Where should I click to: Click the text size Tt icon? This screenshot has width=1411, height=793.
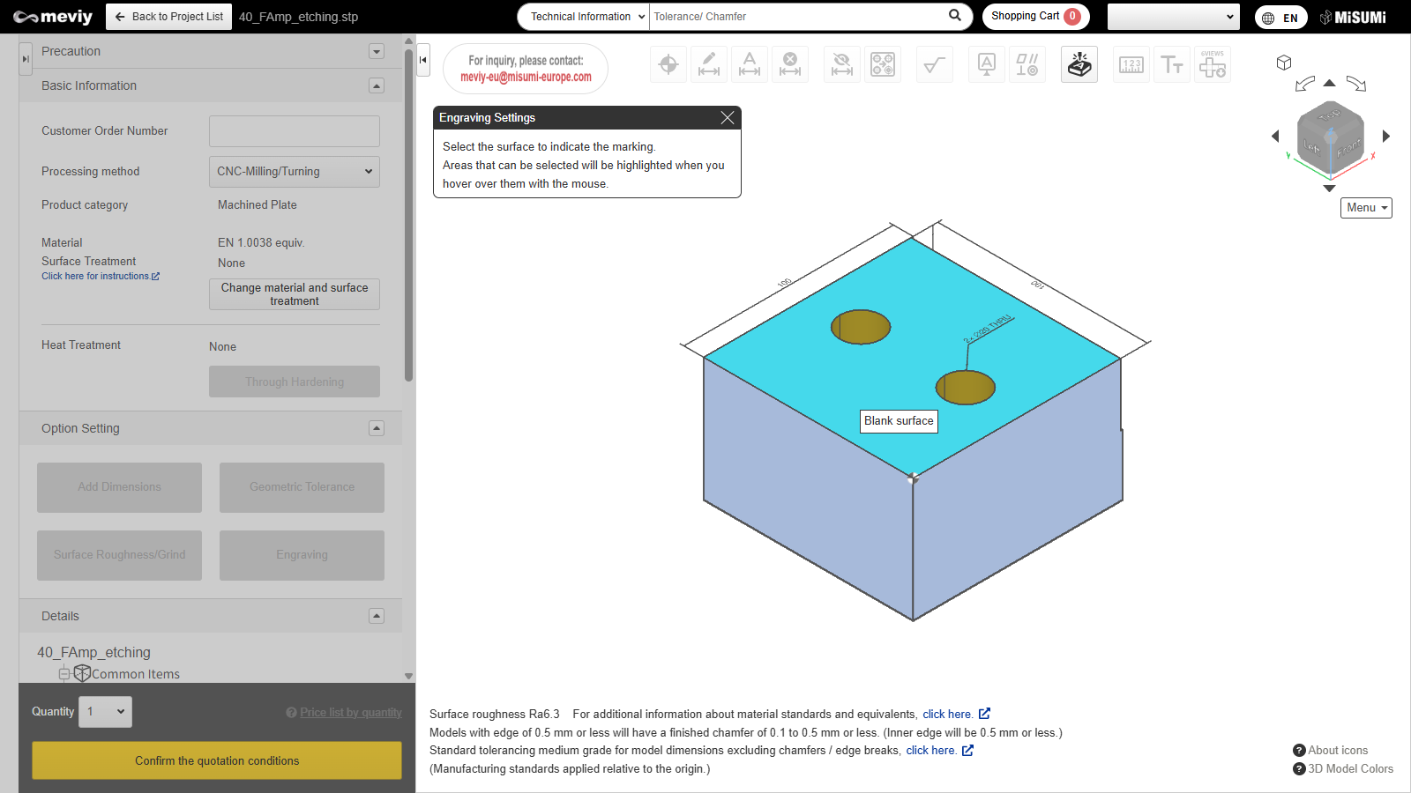(1171, 64)
